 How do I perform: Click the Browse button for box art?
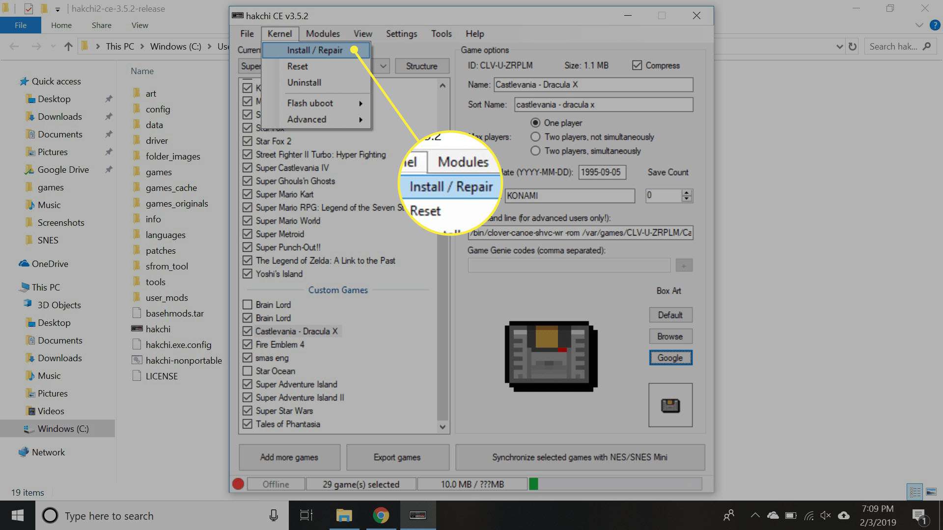click(x=670, y=337)
